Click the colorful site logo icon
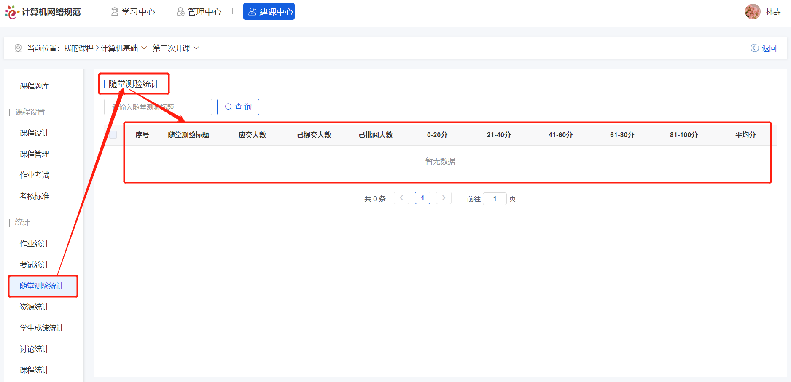This screenshot has height=382, width=791. click(12, 12)
